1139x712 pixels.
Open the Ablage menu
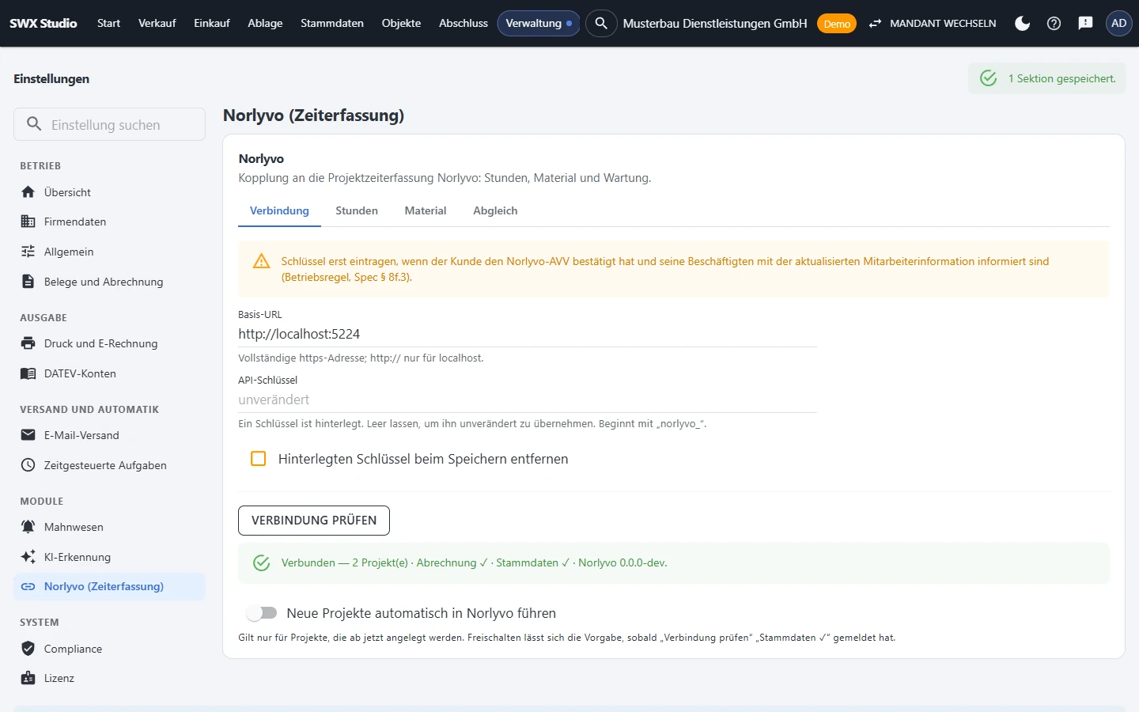pos(265,23)
